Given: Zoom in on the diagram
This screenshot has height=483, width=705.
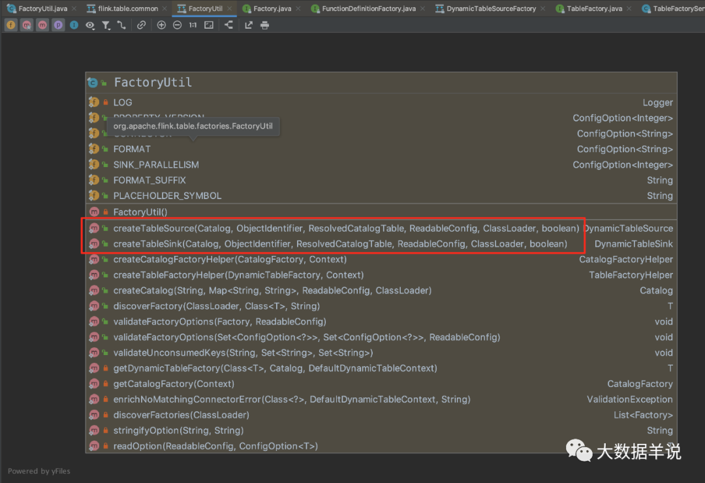Looking at the screenshot, I should [x=161, y=25].
